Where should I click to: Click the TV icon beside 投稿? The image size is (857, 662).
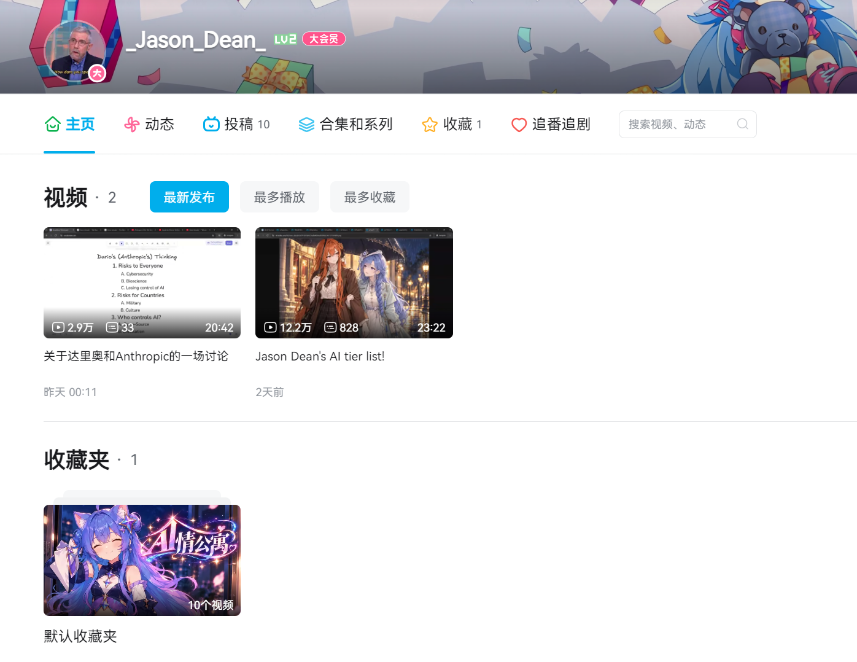[211, 124]
